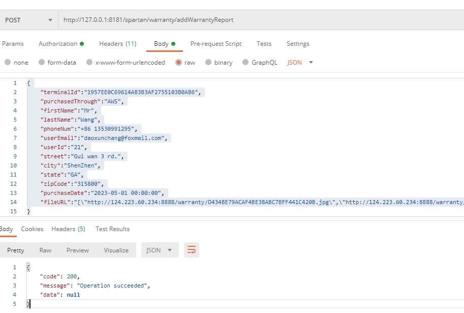The width and height of the screenshot is (464, 313).
Task: Switch to the Params tab
Action: pos(13,44)
